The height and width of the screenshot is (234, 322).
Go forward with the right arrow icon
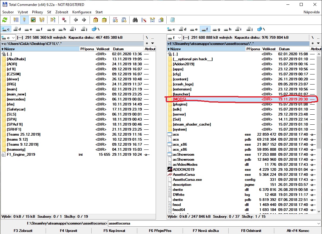(x=84, y=20)
